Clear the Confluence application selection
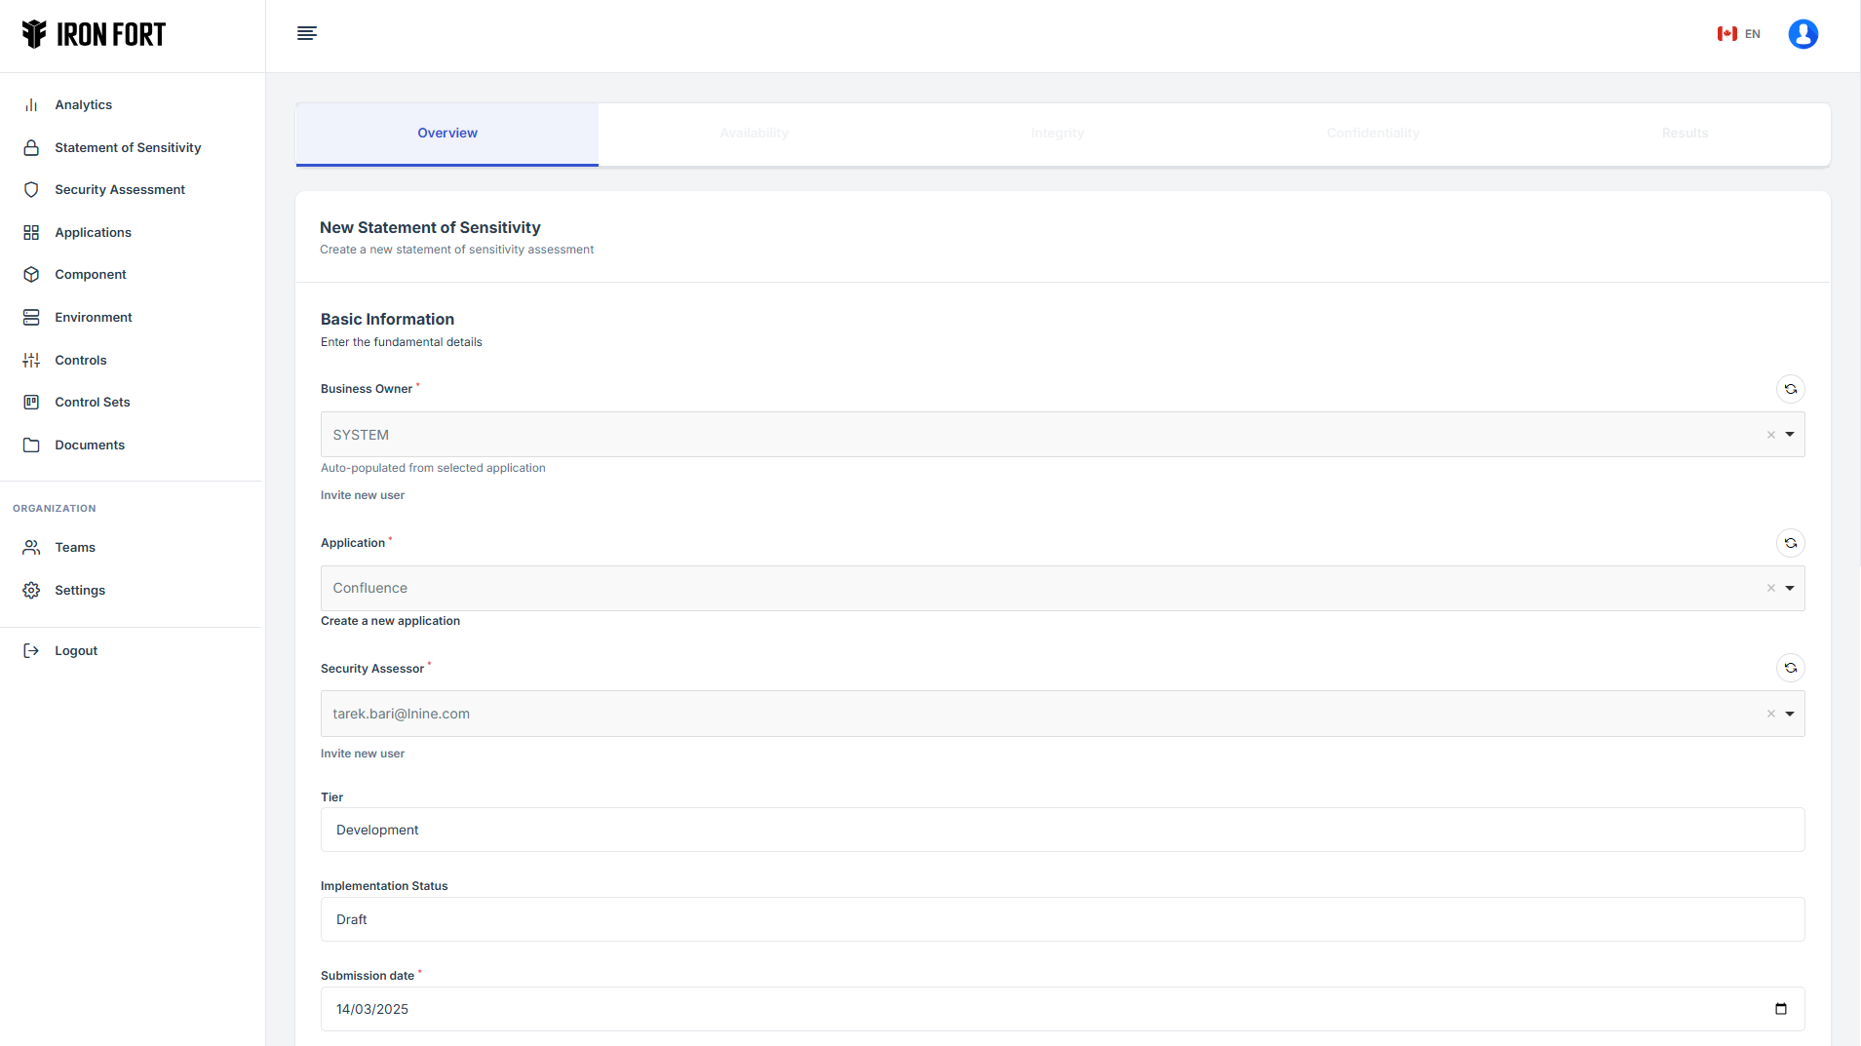Image resolution: width=1861 pixels, height=1046 pixels. (x=1770, y=588)
